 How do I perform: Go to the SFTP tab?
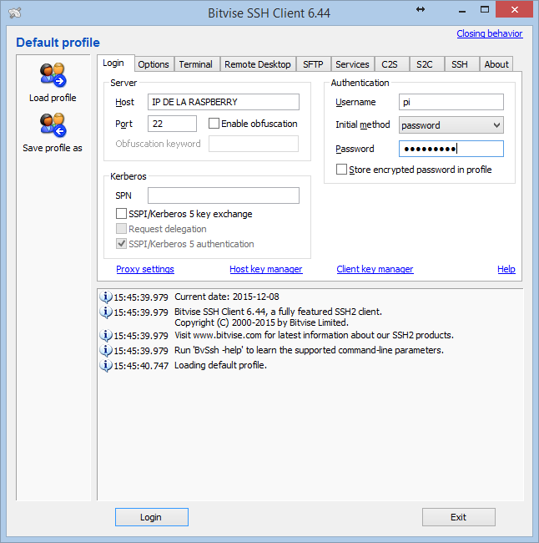coord(313,64)
